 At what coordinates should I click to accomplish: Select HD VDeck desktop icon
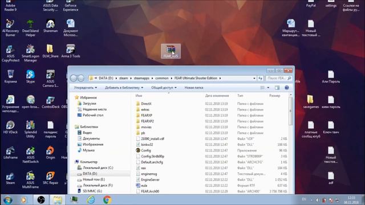[x=10, y=127]
